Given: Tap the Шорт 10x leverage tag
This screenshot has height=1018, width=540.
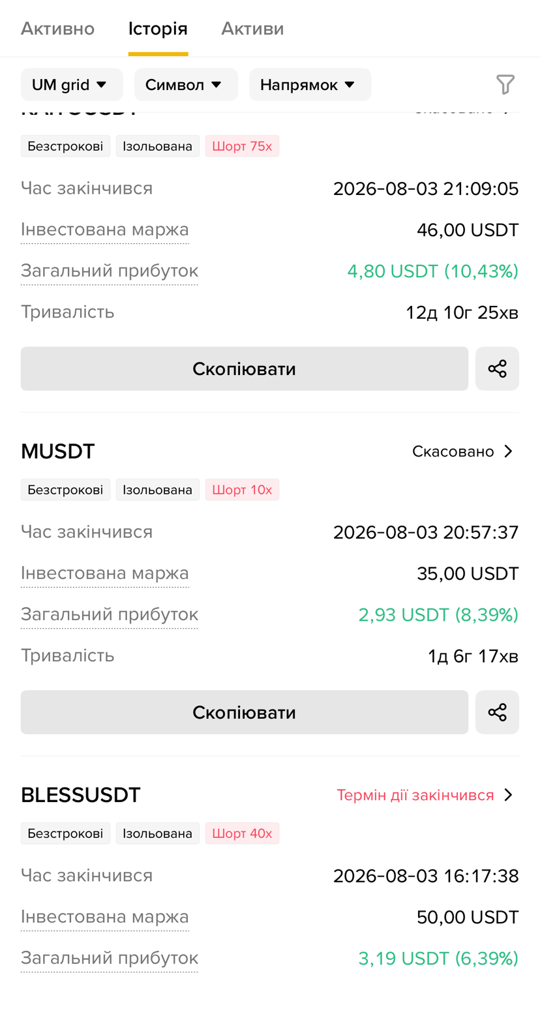Looking at the screenshot, I should tap(242, 490).
